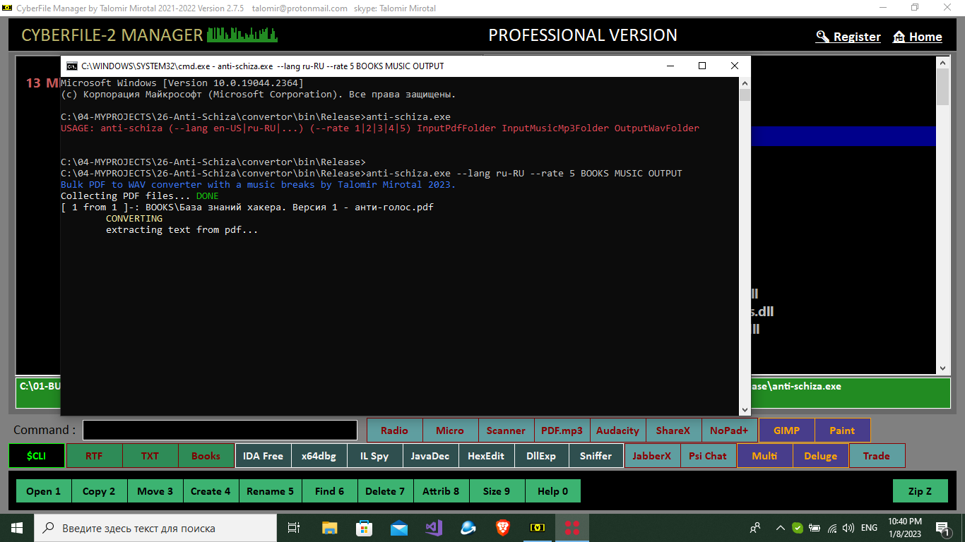Click the Find 6 button

tap(330, 491)
